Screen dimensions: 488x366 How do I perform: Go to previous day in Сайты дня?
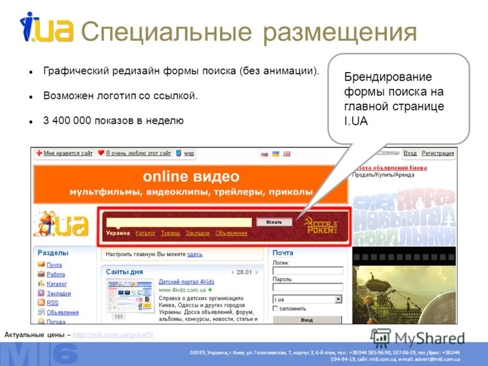[x=232, y=272]
